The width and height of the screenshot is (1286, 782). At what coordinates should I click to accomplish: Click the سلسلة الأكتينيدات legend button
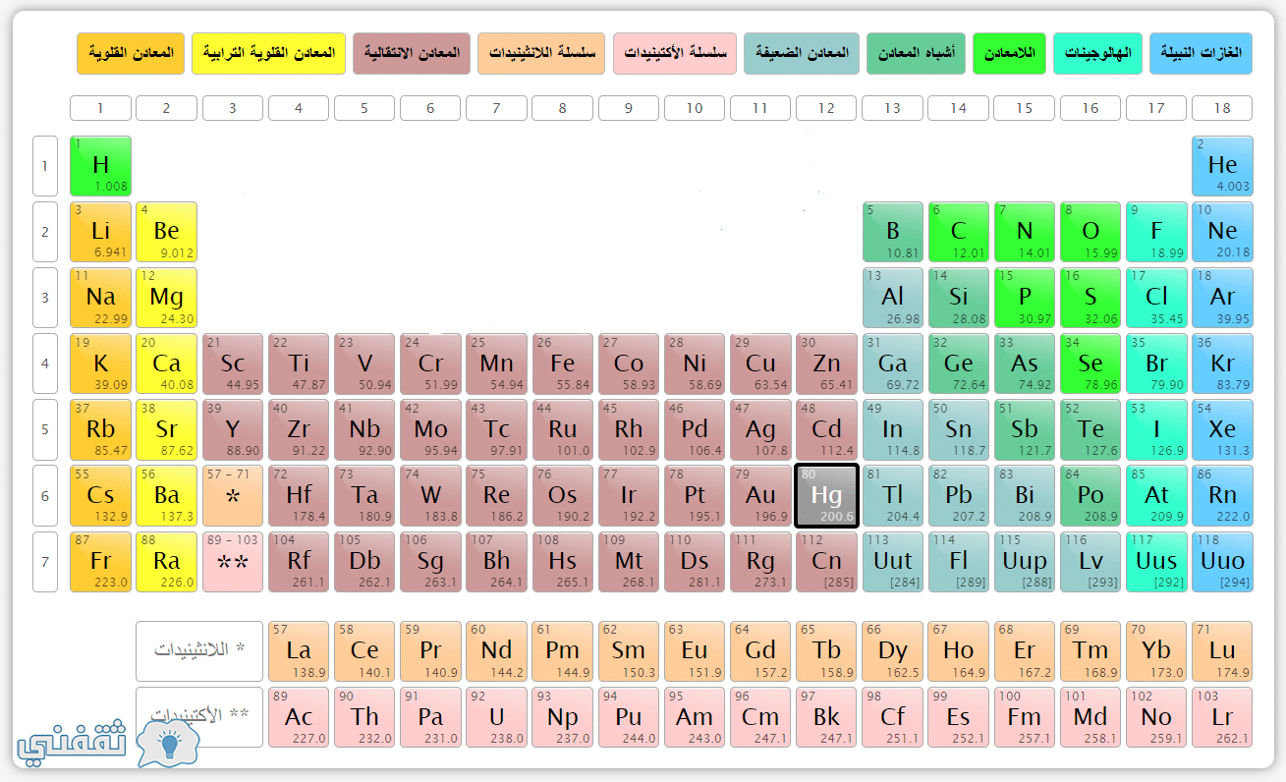tap(675, 53)
